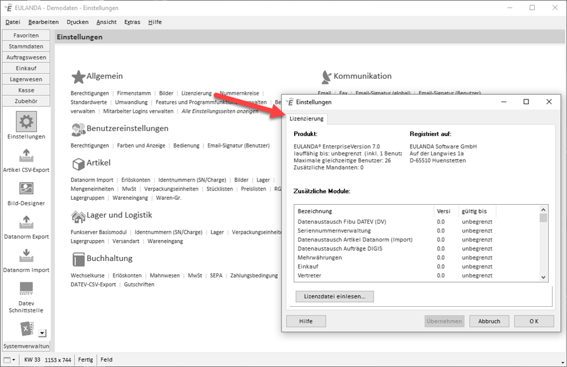The height and width of the screenshot is (367, 567).
Task: Select the Lizenzierung tab in the dialog
Action: pos(307,119)
